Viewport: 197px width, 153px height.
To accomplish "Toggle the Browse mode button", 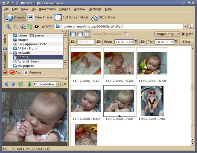I will pos(14,18).
